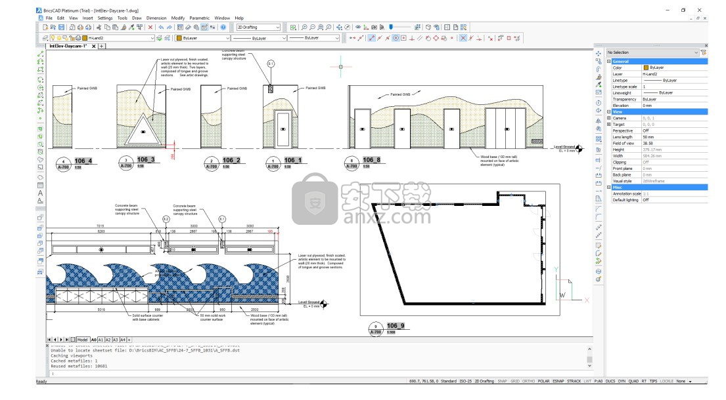Toggle SNAP in the status bar

(x=503, y=381)
